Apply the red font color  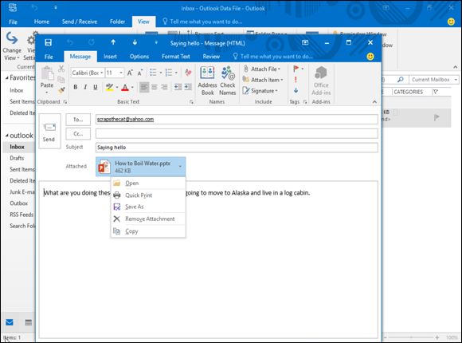[x=125, y=87]
